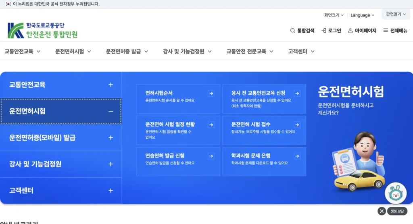
Task: Click text 학과시험 문제를 다운로드 할 수 있어요
Action: point(259,163)
